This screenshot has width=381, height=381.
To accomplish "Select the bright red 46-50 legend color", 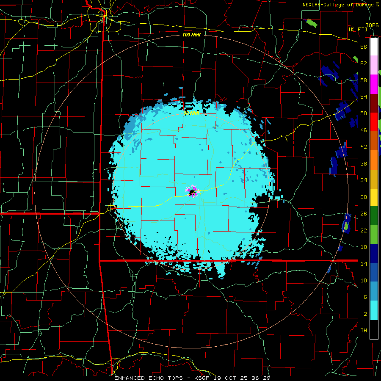I will click(x=374, y=122).
